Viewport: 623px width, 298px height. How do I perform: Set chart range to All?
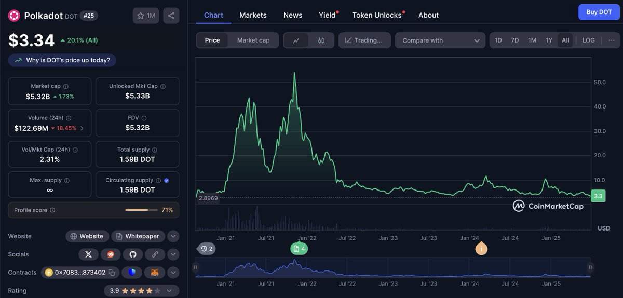[x=565, y=40]
